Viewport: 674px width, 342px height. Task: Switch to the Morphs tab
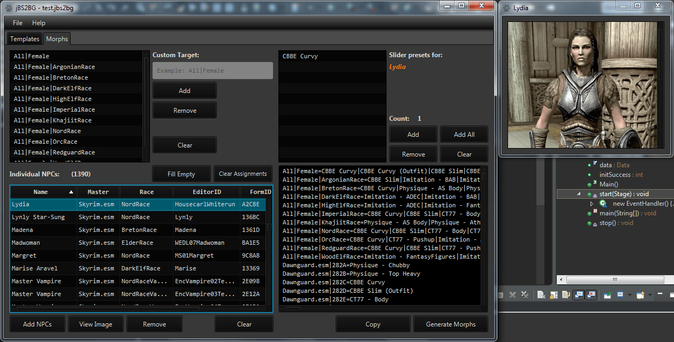point(56,39)
